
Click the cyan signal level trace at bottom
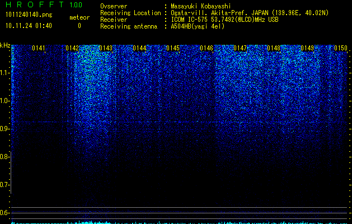click(x=179, y=223)
